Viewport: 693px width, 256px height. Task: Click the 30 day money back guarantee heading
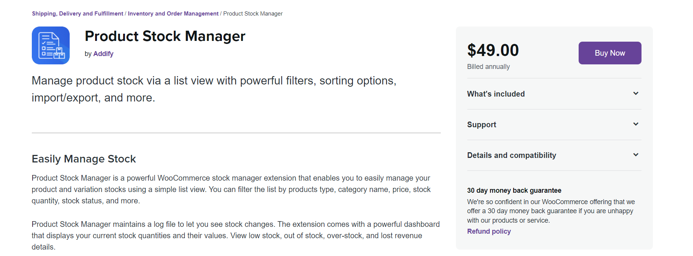coord(514,190)
